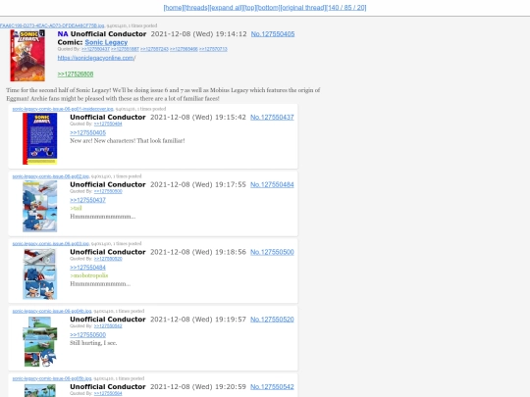
Task: Open the issue-06 pg04b.jpg filename link
Action: (52, 311)
